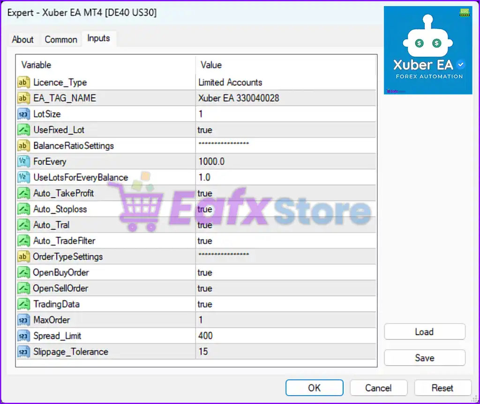Screen dimensions: 480x404
Task: Select the UseLotsForEveryBalance value 1.0
Action: (285, 177)
